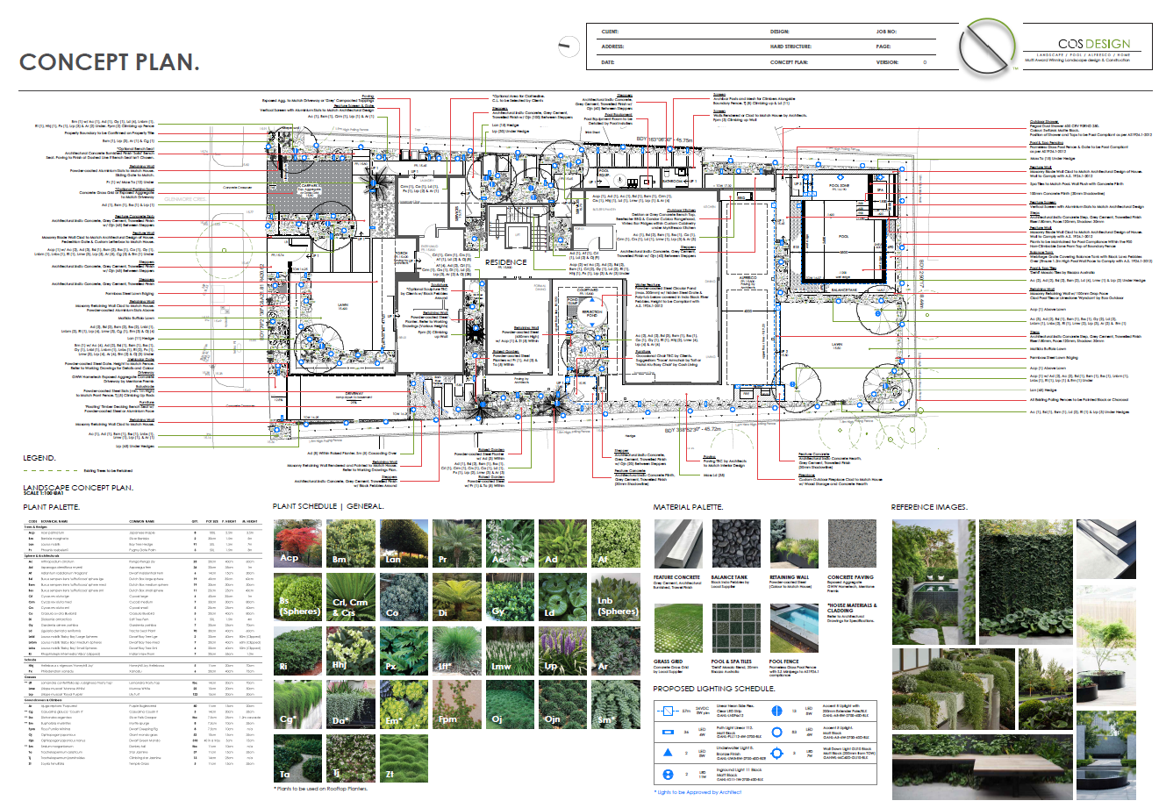Click the Linear Neon Side Flex symbol
Image resolution: width=1166 pixels, height=808 pixels.
(668, 711)
